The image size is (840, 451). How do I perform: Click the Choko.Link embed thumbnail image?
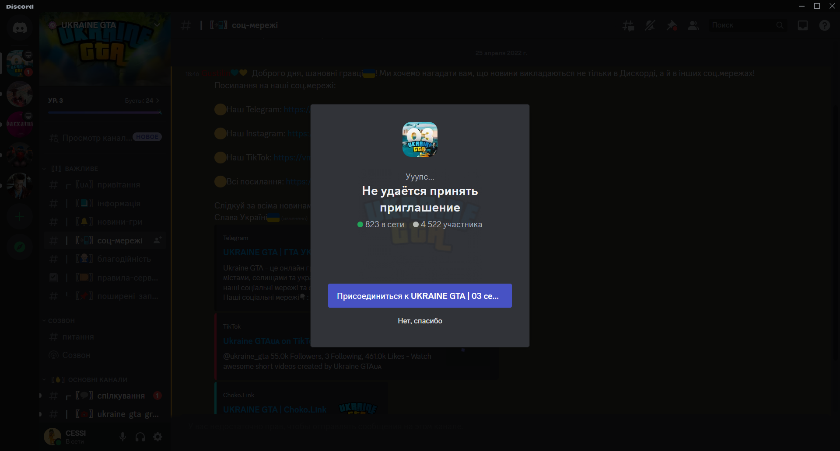[x=358, y=408]
